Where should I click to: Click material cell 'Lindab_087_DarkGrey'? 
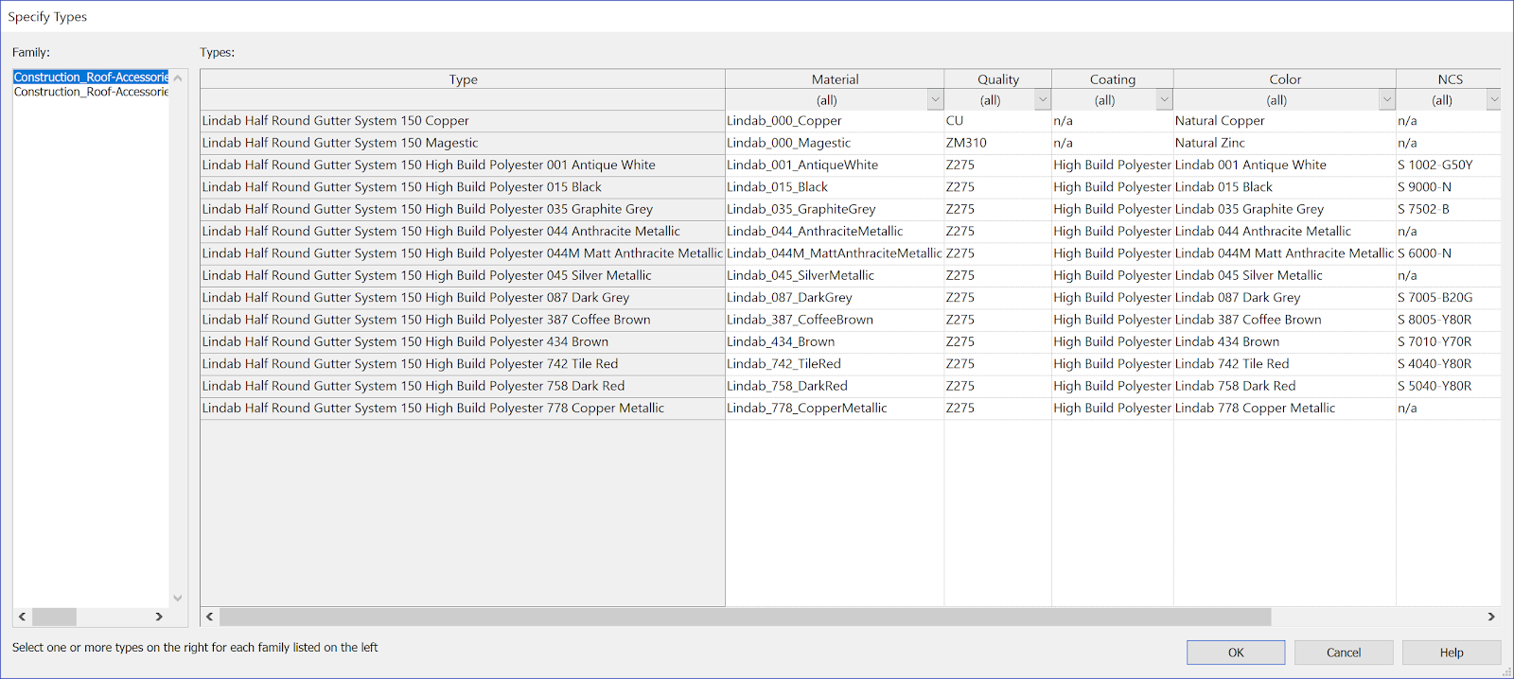point(835,297)
